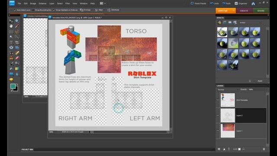Toggle Auto Select Layer checkbox
This screenshot has height=156, width=277.
(x=15, y=10)
